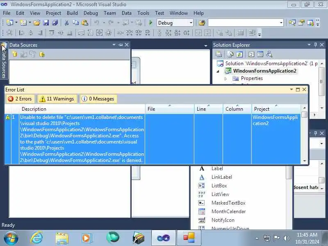Toggle auto-hide pin on Solution Explorer

pos(315,45)
